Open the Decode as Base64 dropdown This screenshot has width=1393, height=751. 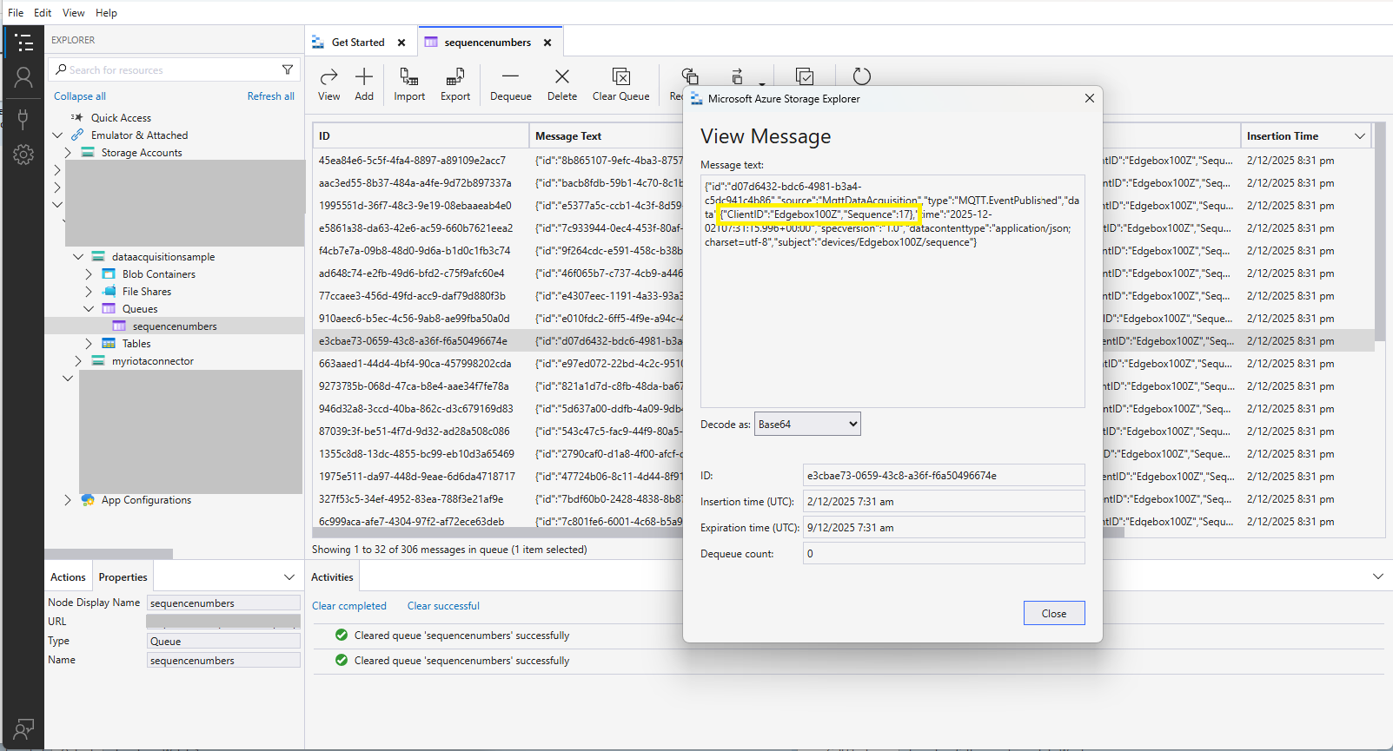tap(806, 425)
